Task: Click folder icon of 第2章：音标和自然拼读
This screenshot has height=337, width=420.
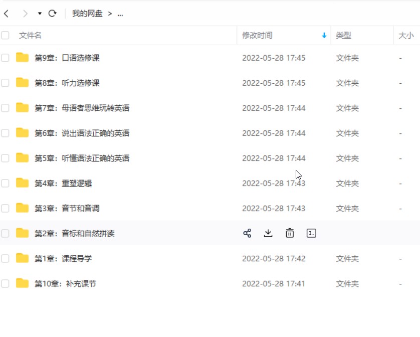Action: point(22,233)
